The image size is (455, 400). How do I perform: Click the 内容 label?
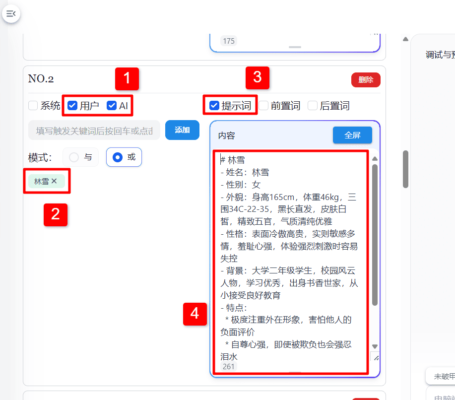pos(226,135)
